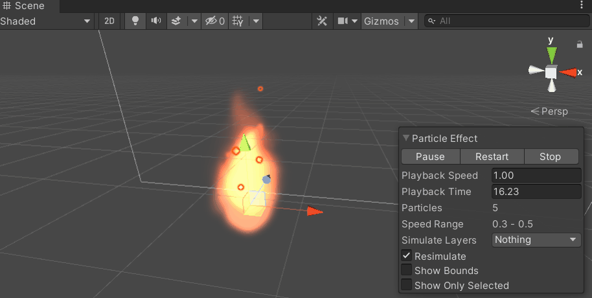Open effects options dropdown arrow

pyautogui.click(x=194, y=21)
